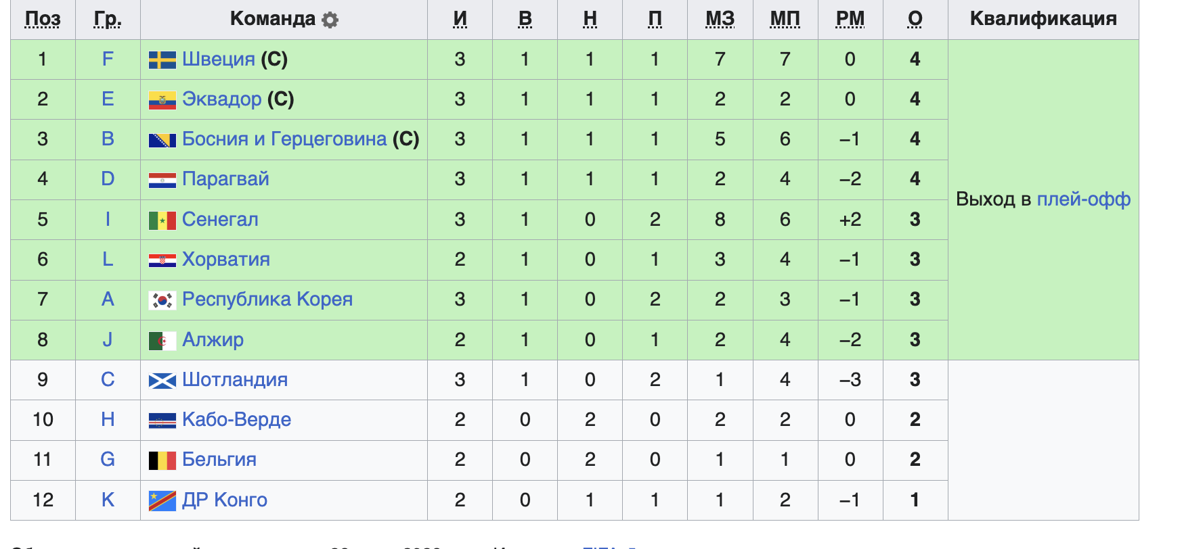Image resolution: width=1182 pixels, height=549 pixels.
Task: Click the Гр. column header
Action: pyautogui.click(x=108, y=19)
